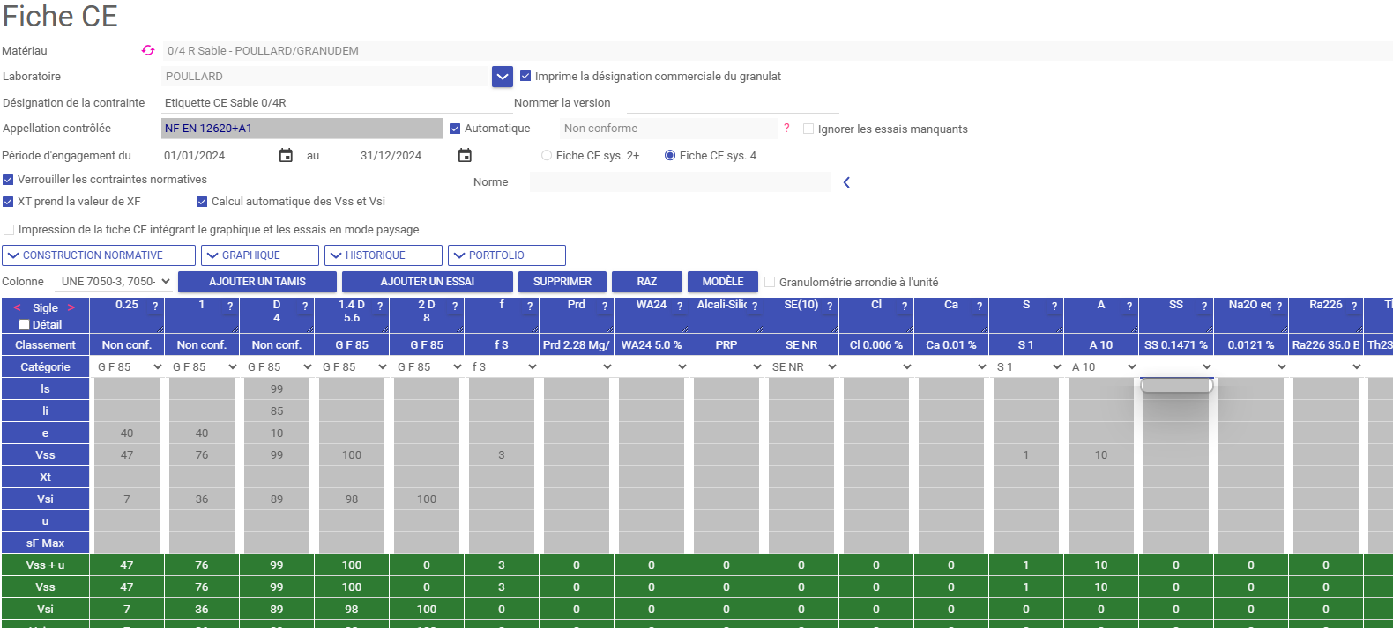
Task: Open the Catégorie dropdown showing SE NR
Action: 802,367
